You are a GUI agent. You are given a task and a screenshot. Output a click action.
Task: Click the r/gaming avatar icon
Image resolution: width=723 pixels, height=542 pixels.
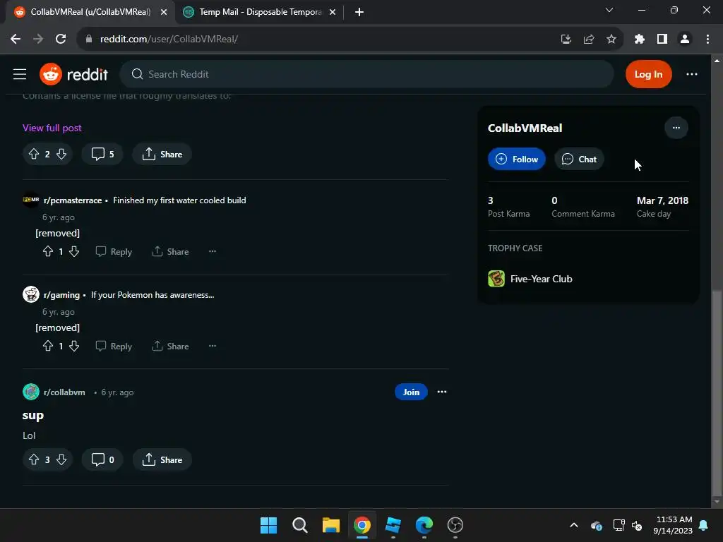(x=31, y=294)
